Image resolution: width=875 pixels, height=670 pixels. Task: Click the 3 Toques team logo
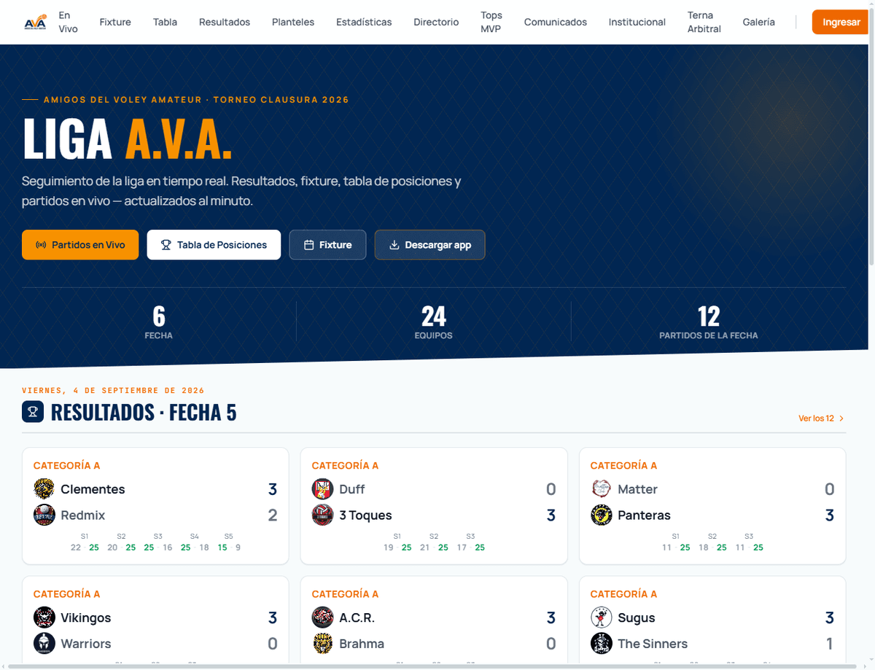click(x=323, y=515)
